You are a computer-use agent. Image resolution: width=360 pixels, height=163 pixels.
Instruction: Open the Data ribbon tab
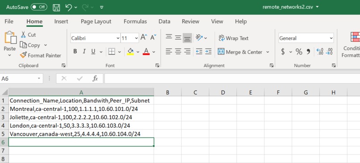coord(164,21)
